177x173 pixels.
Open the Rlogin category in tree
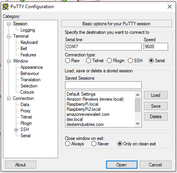[x=26, y=123]
